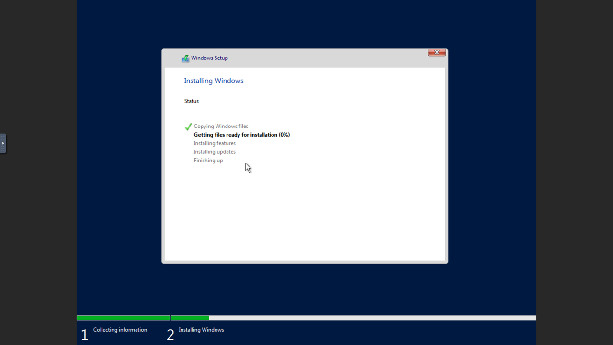Screen dimensions: 613x345
Task: Close the Windows Setup dialog
Action: tap(437, 52)
